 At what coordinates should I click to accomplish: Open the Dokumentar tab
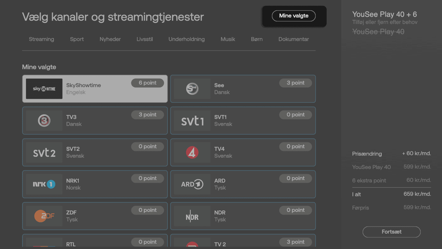[x=294, y=39]
